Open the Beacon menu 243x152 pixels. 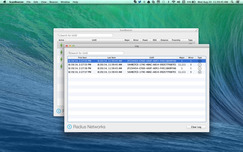(x=53, y=2)
